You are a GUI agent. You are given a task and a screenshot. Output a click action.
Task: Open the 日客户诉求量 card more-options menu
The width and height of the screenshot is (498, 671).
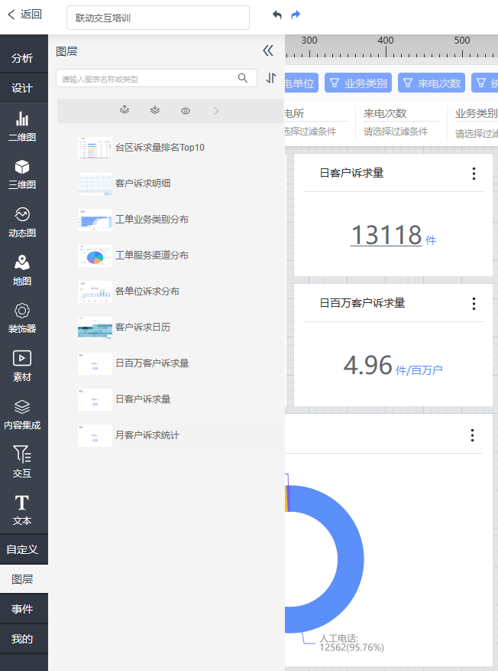click(x=474, y=174)
